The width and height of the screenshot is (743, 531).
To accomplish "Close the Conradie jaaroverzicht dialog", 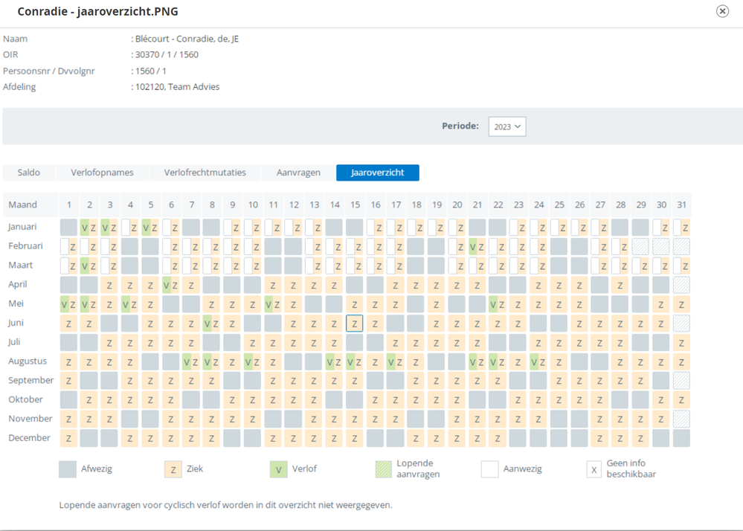I will click(722, 11).
